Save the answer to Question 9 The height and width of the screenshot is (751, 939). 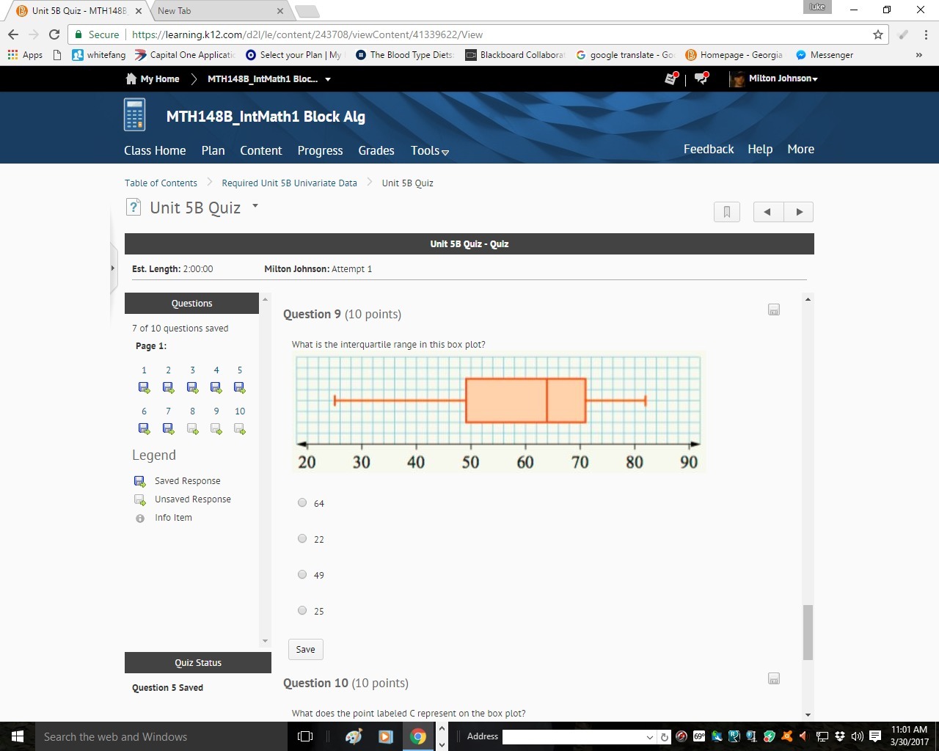[x=305, y=649]
